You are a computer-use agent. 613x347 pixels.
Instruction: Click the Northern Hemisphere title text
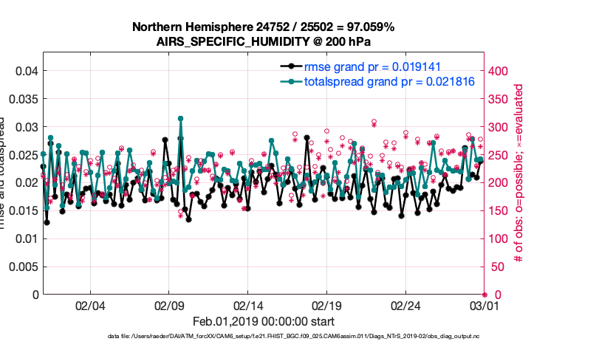click(263, 27)
